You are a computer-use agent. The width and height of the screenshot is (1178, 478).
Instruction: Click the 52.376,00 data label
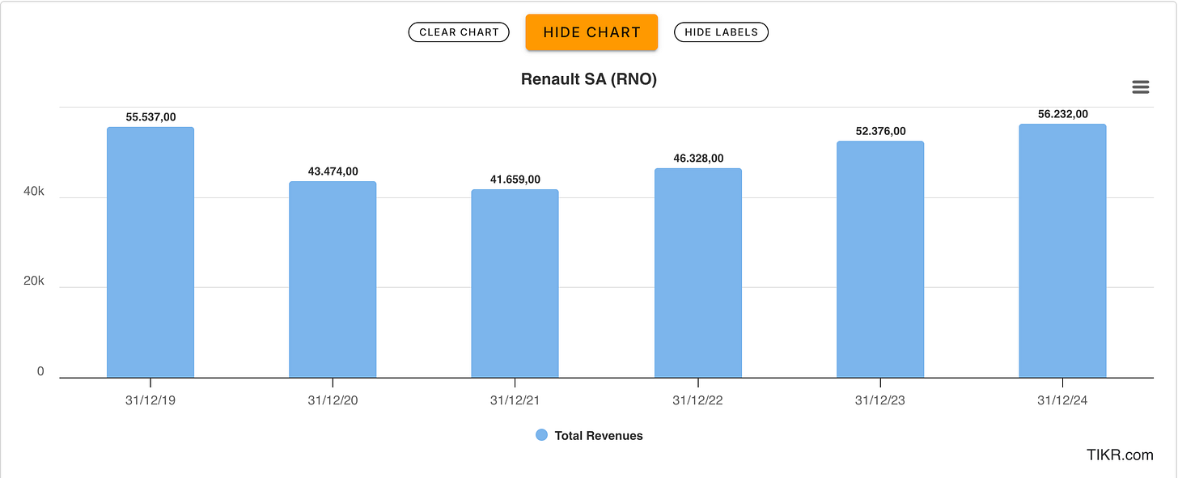[880, 131]
